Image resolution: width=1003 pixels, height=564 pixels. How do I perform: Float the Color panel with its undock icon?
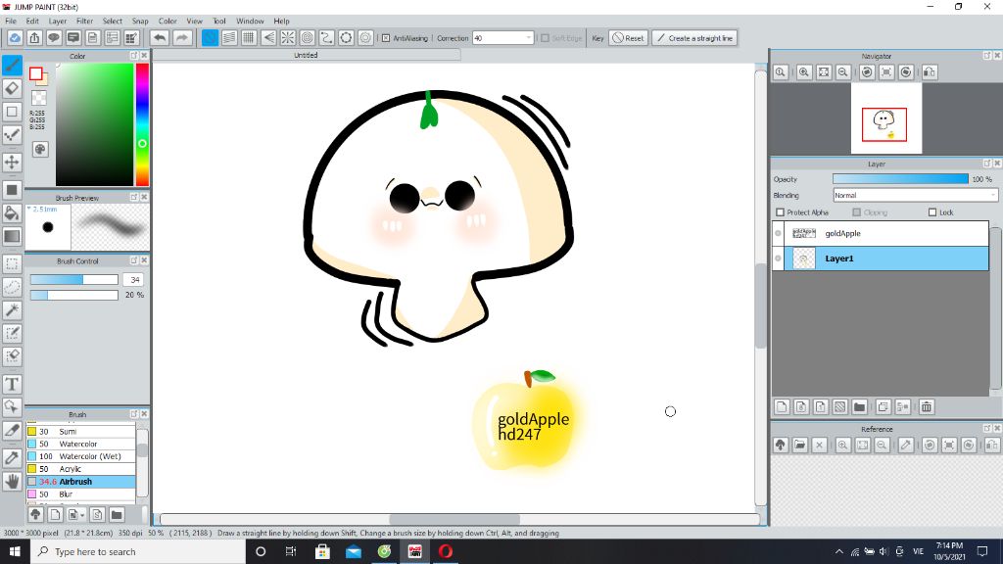[133, 56]
